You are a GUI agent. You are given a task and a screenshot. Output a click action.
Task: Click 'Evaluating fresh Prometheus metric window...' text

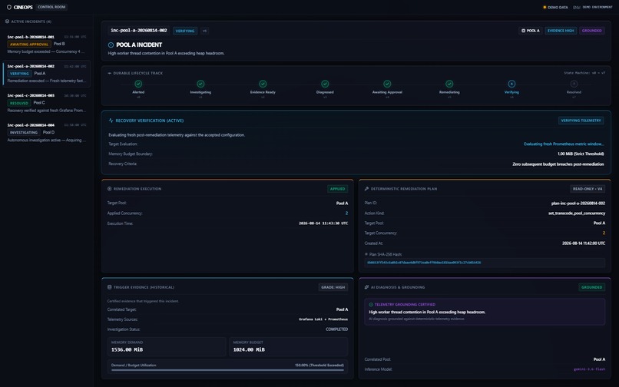pos(564,144)
